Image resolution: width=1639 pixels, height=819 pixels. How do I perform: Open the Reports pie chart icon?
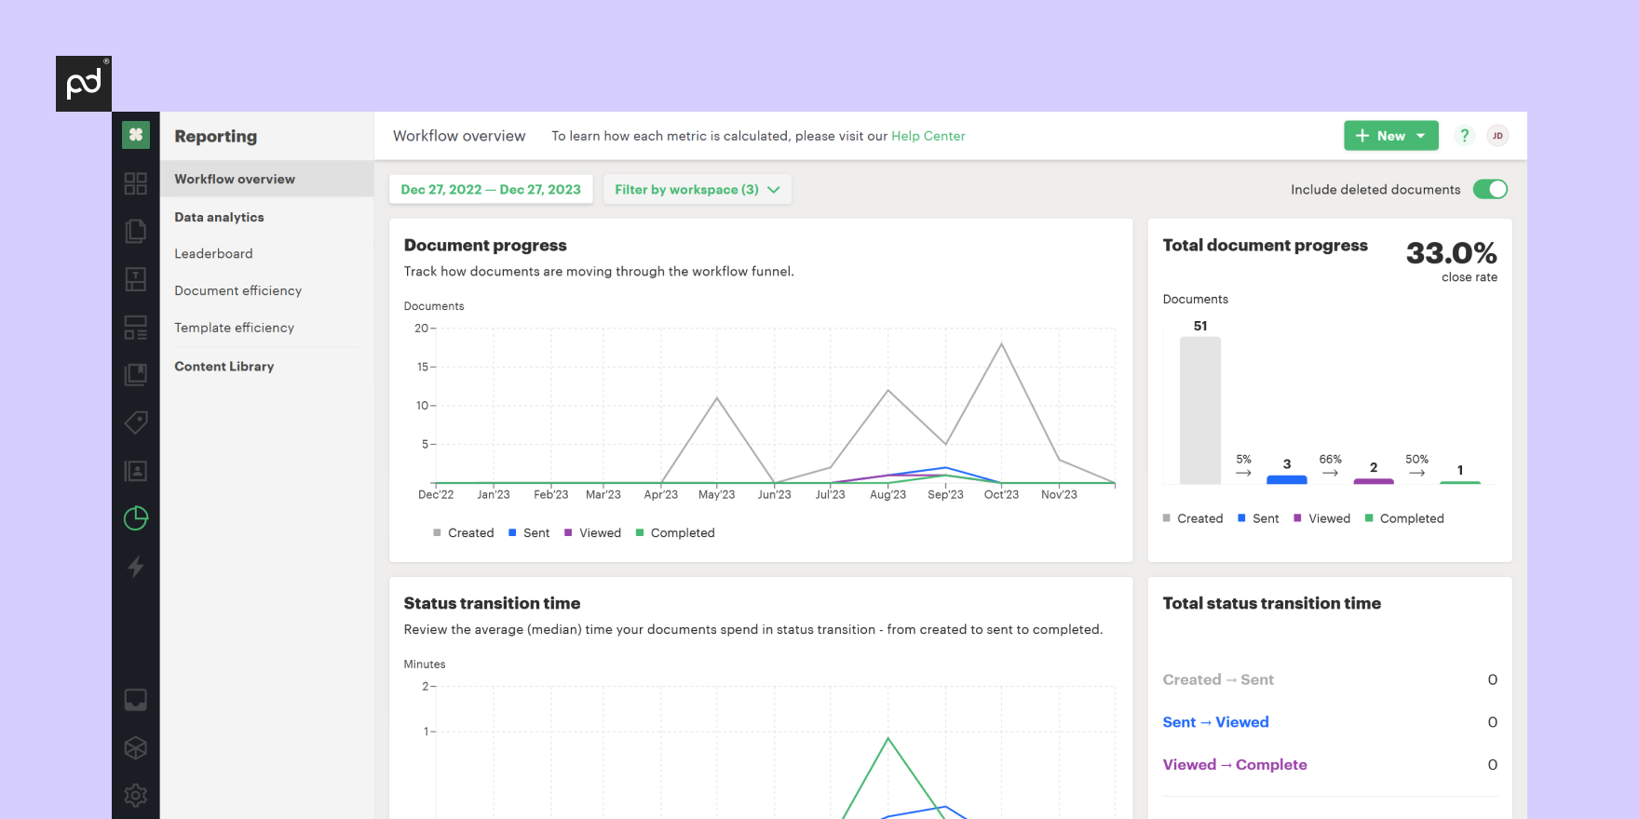(x=136, y=518)
